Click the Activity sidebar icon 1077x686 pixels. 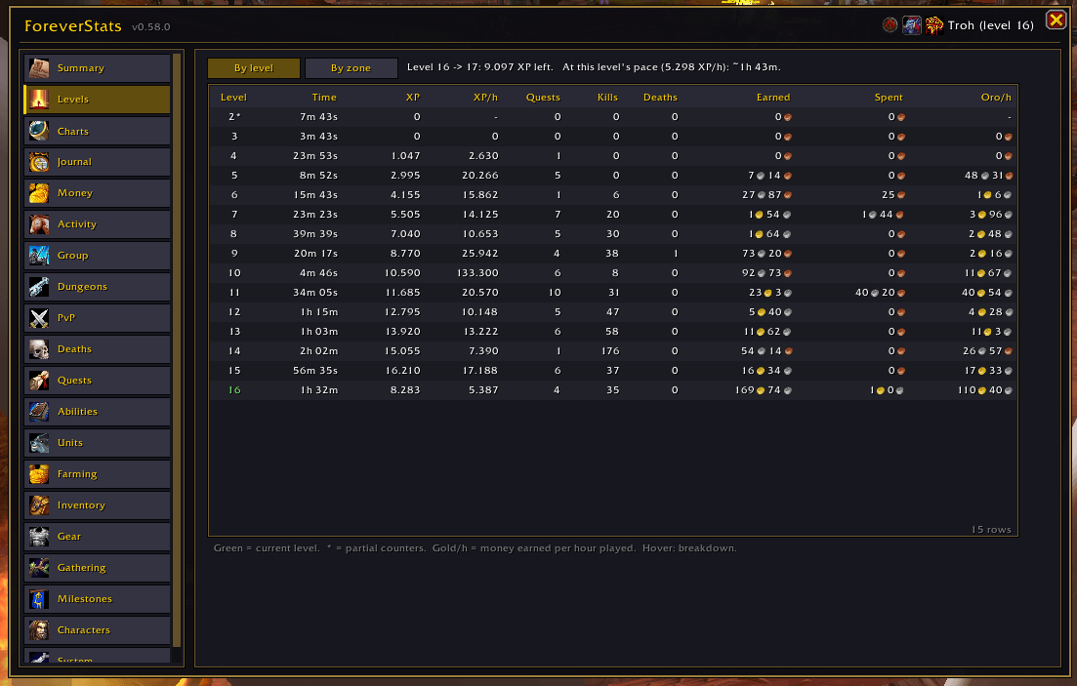click(x=39, y=224)
